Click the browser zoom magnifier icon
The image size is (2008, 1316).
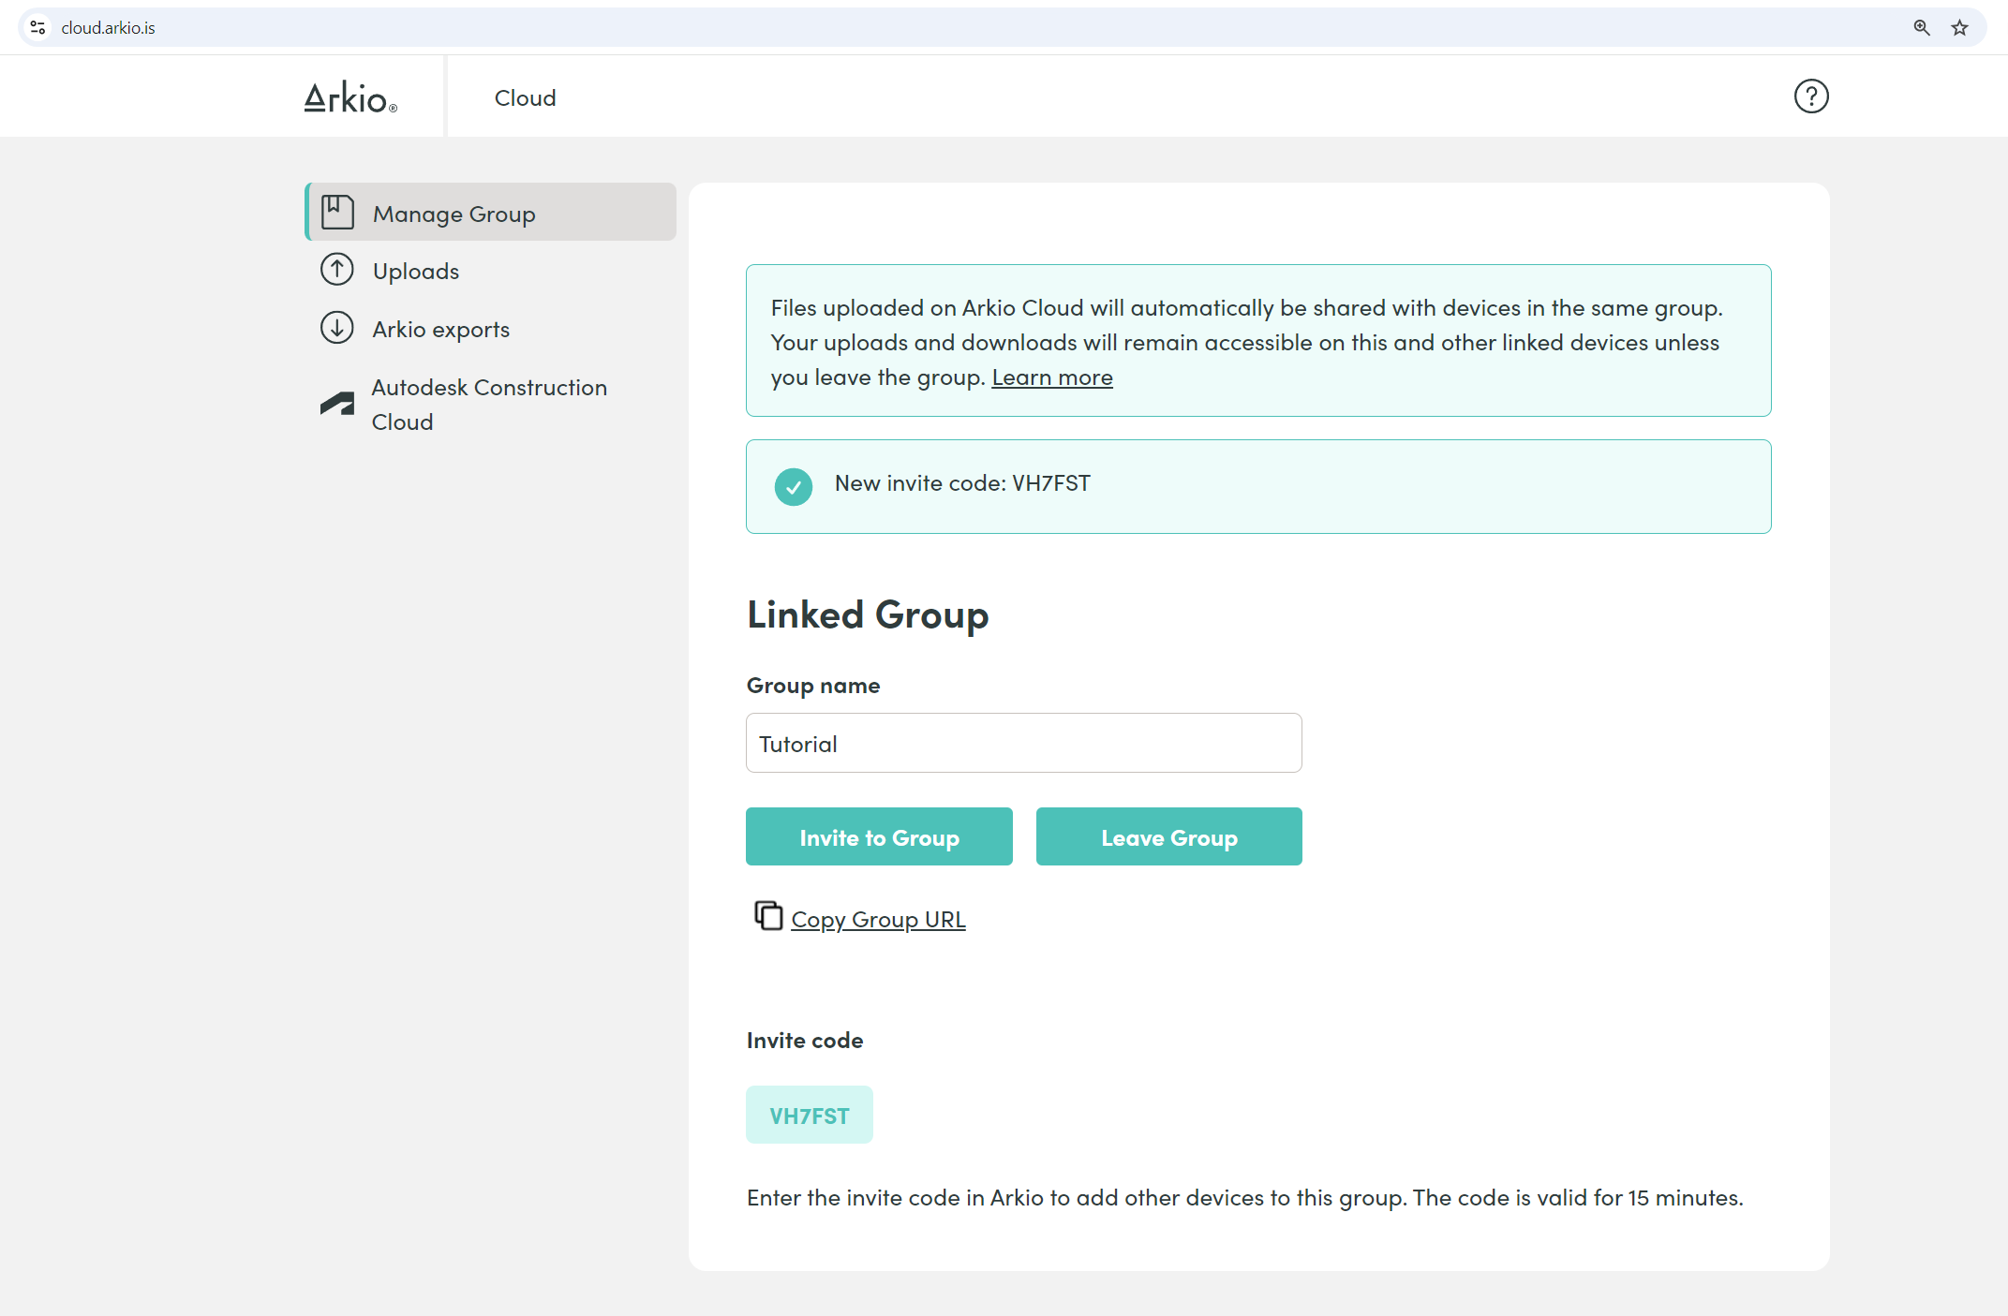click(1921, 27)
